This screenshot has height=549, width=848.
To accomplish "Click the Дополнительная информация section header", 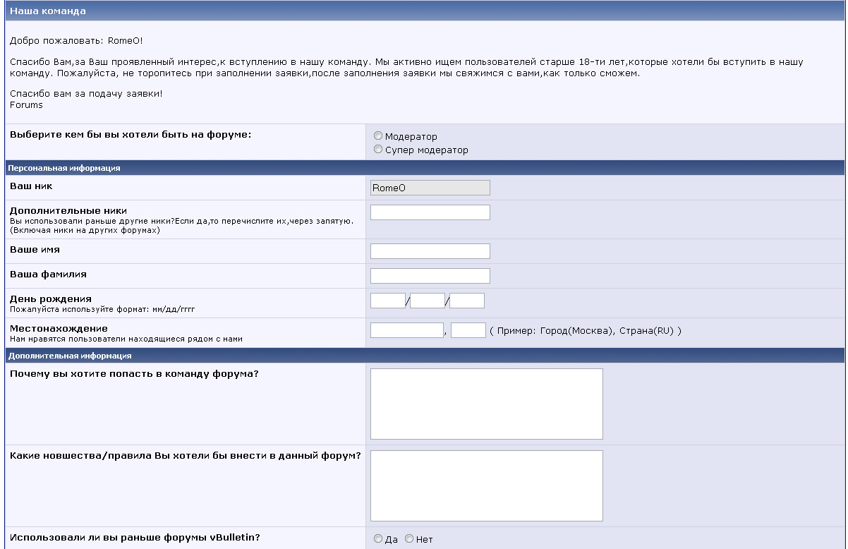I will (71, 356).
